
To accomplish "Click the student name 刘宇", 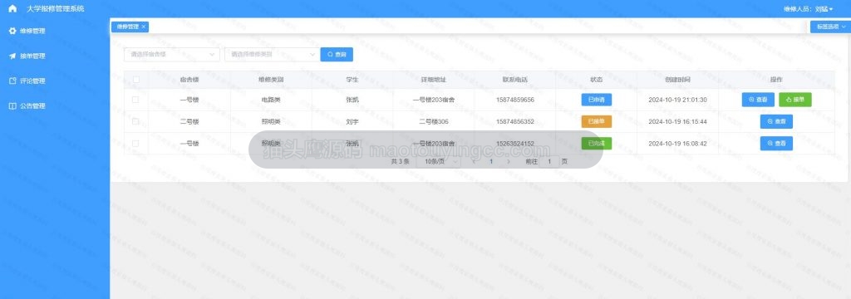I will 352,121.
